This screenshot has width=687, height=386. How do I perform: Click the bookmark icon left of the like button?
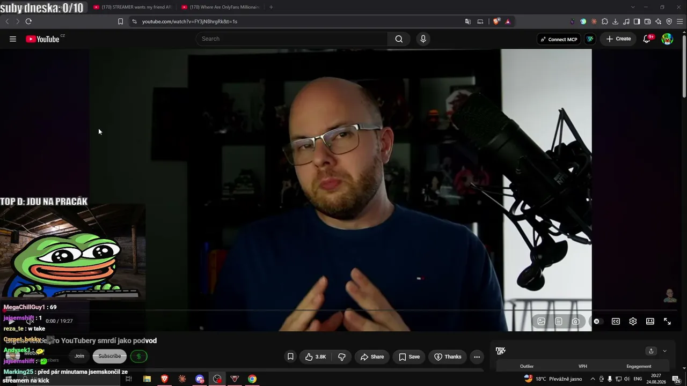pyautogui.click(x=290, y=357)
